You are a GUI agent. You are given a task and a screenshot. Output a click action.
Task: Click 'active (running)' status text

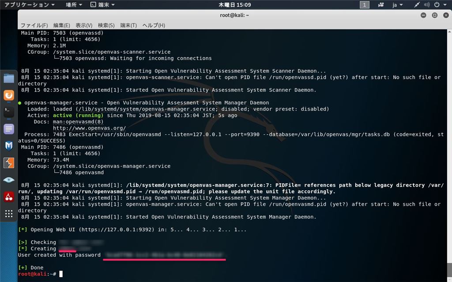tap(78, 115)
